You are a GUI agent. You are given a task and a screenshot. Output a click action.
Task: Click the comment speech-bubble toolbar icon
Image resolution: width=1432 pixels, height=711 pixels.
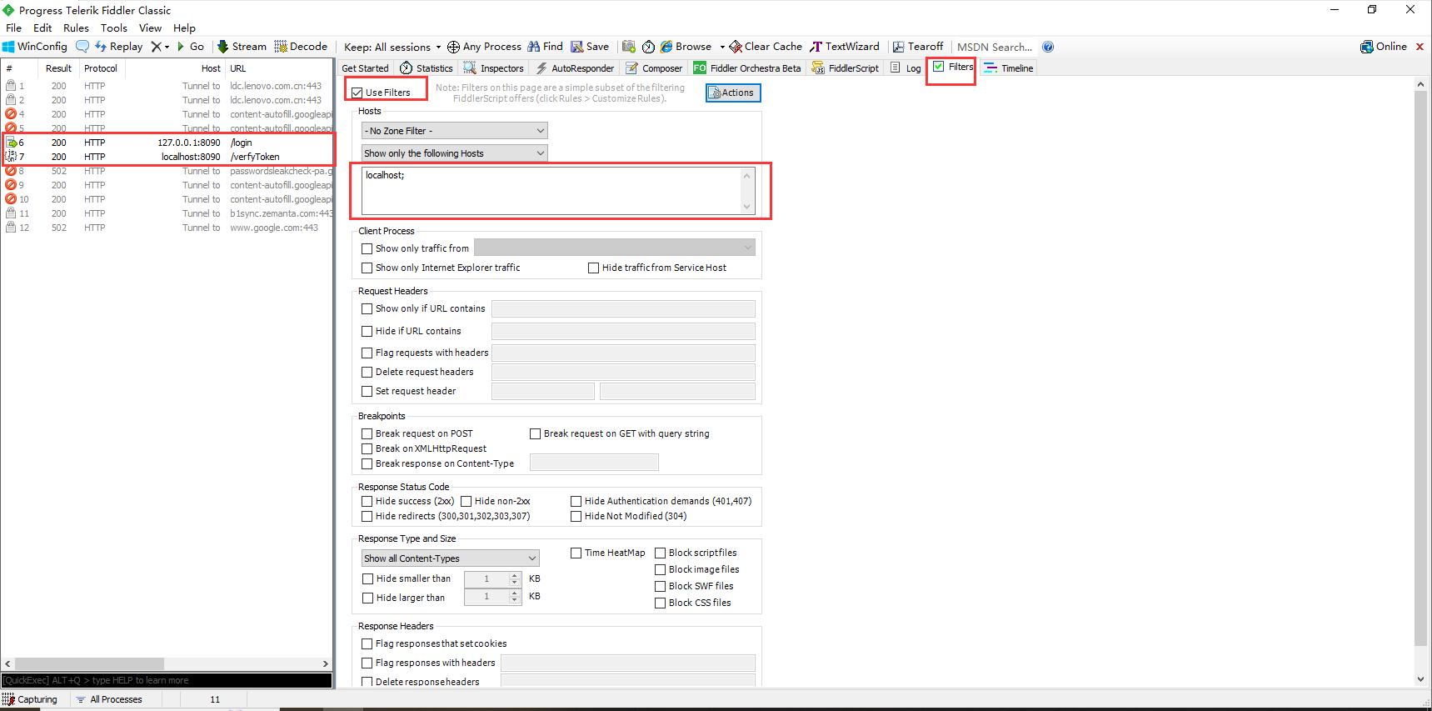click(x=82, y=47)
